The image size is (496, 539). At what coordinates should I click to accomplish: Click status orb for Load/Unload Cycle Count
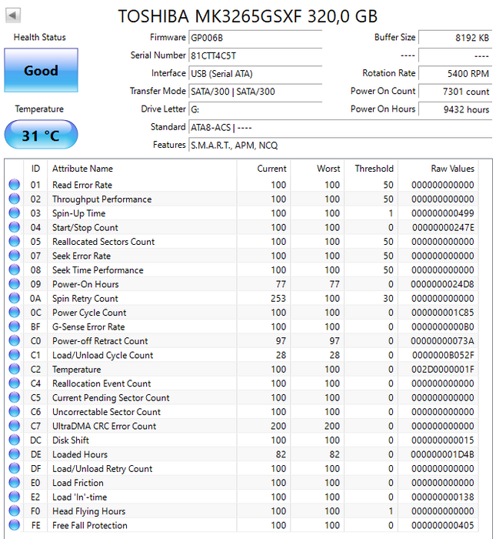click(15, 356)
